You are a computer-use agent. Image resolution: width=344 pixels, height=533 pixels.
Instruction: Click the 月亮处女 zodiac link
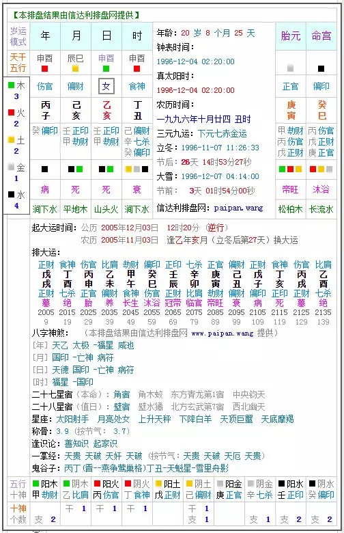pyautogui.click(x=113, y=419)
